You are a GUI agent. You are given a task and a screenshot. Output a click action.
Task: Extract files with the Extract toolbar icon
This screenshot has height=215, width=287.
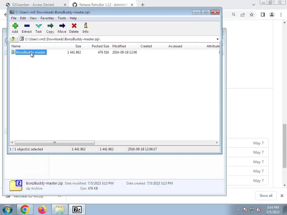click(27, 28)
